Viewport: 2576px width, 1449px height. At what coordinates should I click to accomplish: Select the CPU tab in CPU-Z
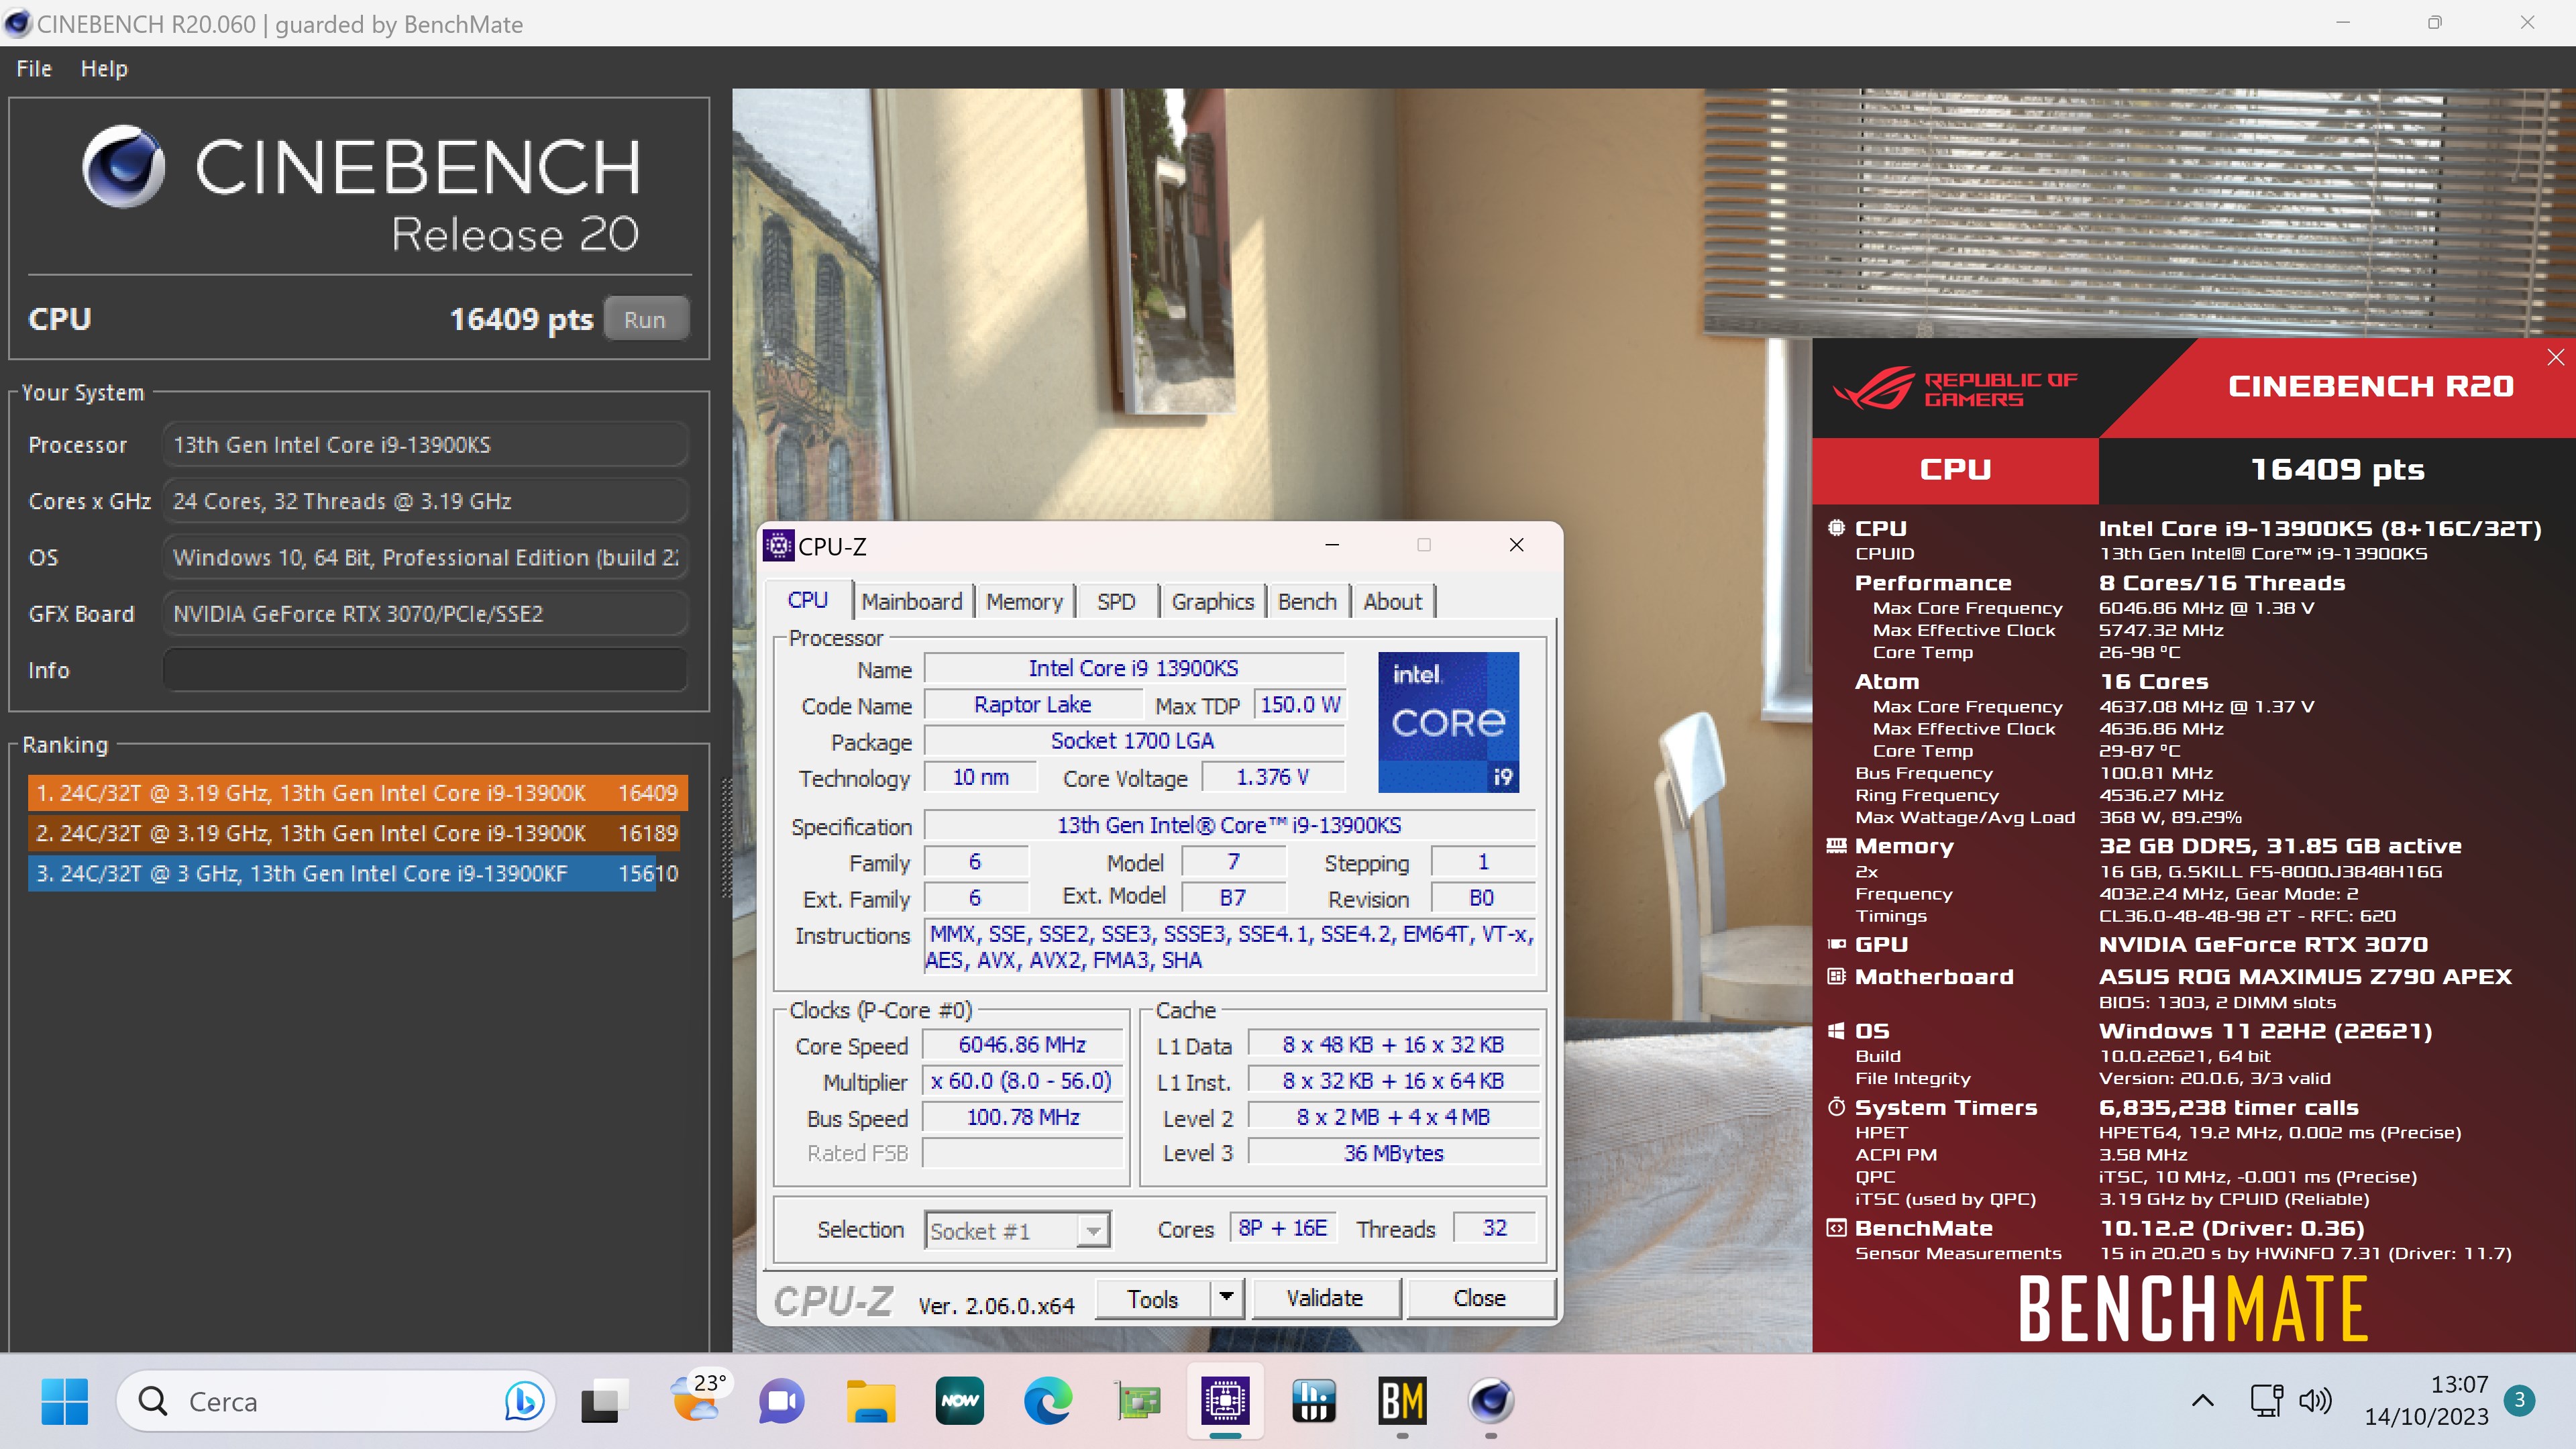click(808, 600)
